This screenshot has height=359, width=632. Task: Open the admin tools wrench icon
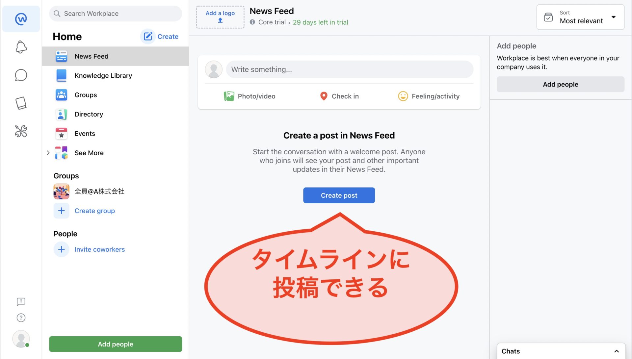tap(21, 131)
